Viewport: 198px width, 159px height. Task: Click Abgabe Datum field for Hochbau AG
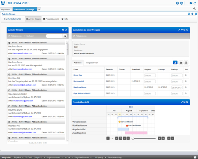pyautogui.click(x=149, y=81)
